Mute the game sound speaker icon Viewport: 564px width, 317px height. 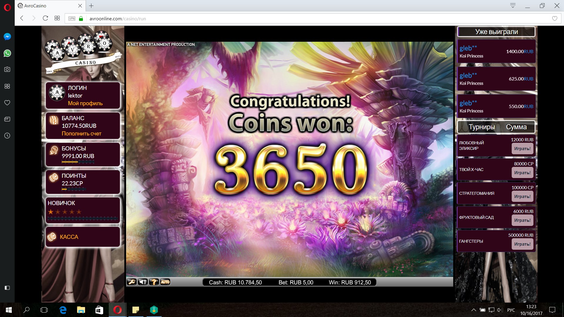click(x=143, y=282)
